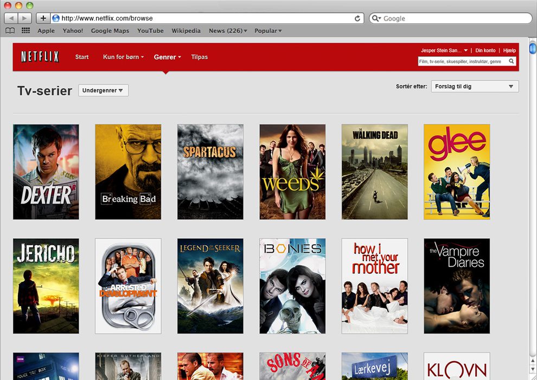Open the Weeds poster
Image resolution: width=537 pixels, height=380 pixels.
[292, 172]
